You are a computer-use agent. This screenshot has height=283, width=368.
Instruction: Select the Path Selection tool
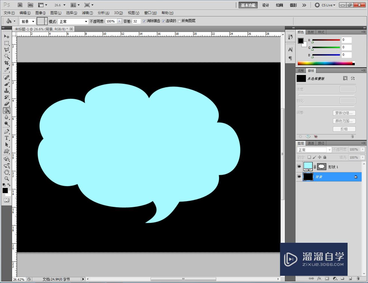[7, 145]
